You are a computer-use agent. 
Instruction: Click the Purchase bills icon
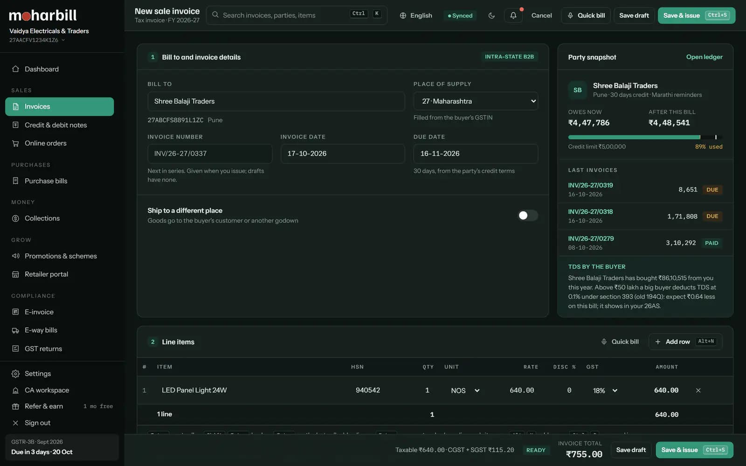point(15,181)
